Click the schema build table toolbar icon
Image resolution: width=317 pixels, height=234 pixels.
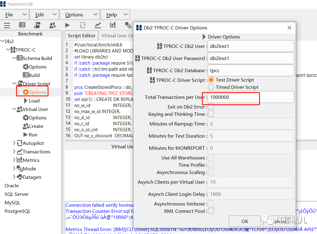click(x=22, y=25)
